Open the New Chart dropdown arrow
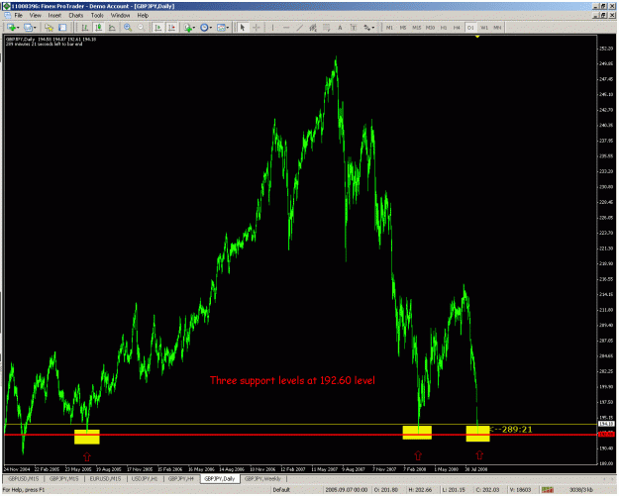The width and height of the screenshot is (619, 496). 18,28
